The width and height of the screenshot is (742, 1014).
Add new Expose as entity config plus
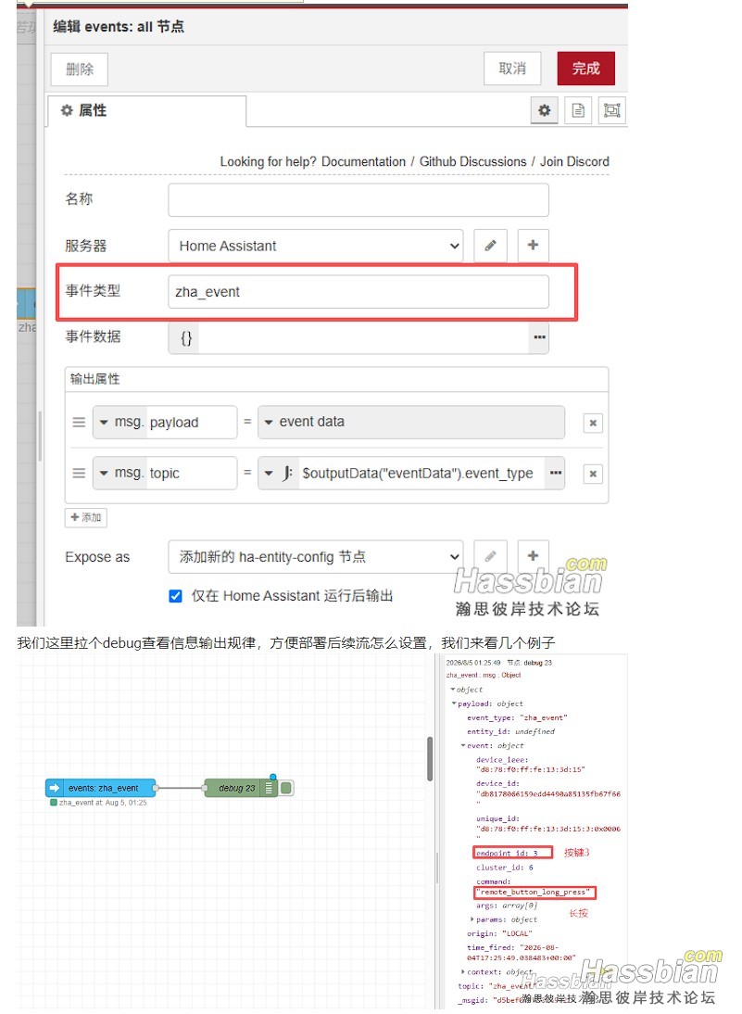coord(533,556)
